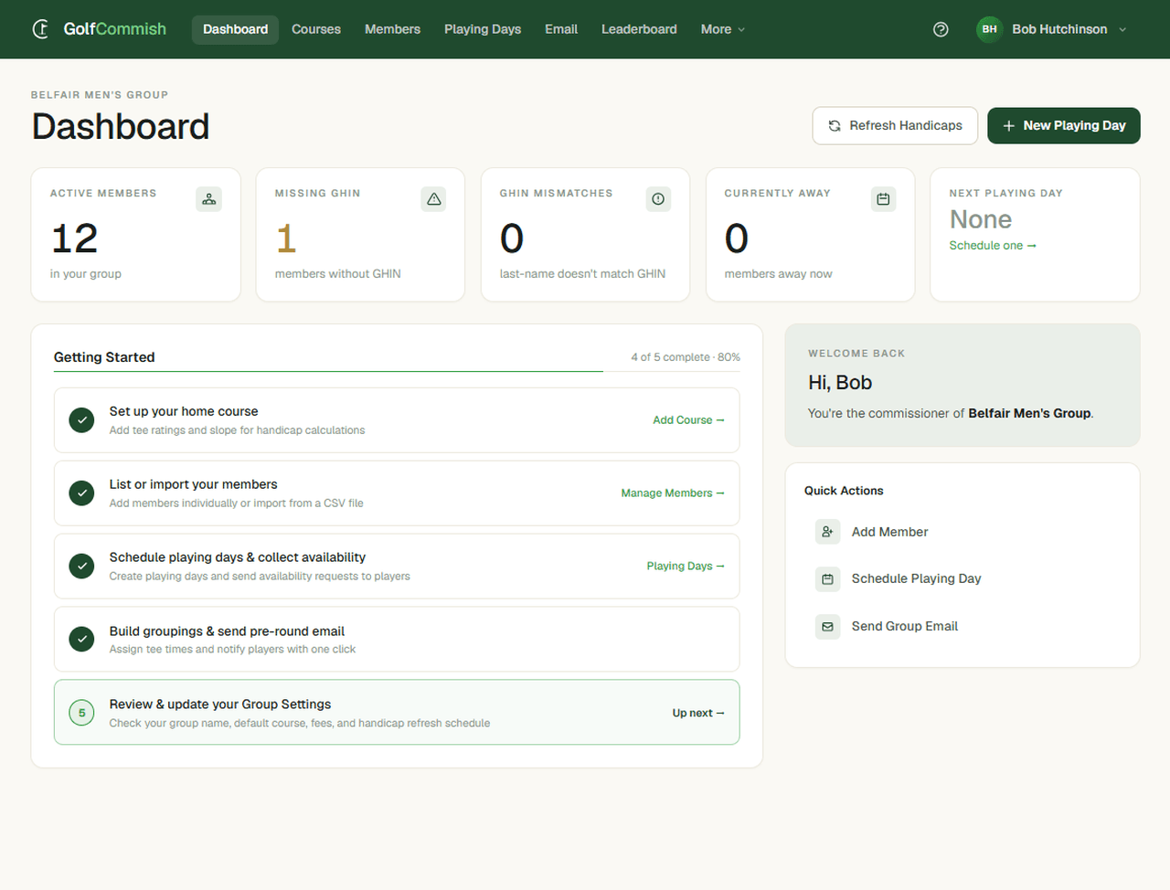The image size is (1170, 890).
Task: Open the Missing GHIN card
Action: click(x=360, y=235)
